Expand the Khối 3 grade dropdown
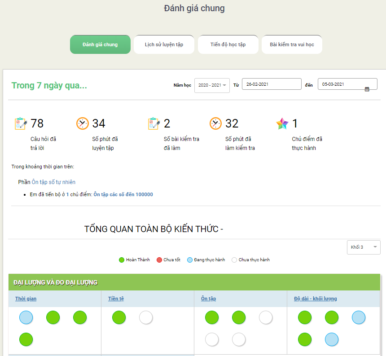This screenshot has width=386, height=356. 363,247
